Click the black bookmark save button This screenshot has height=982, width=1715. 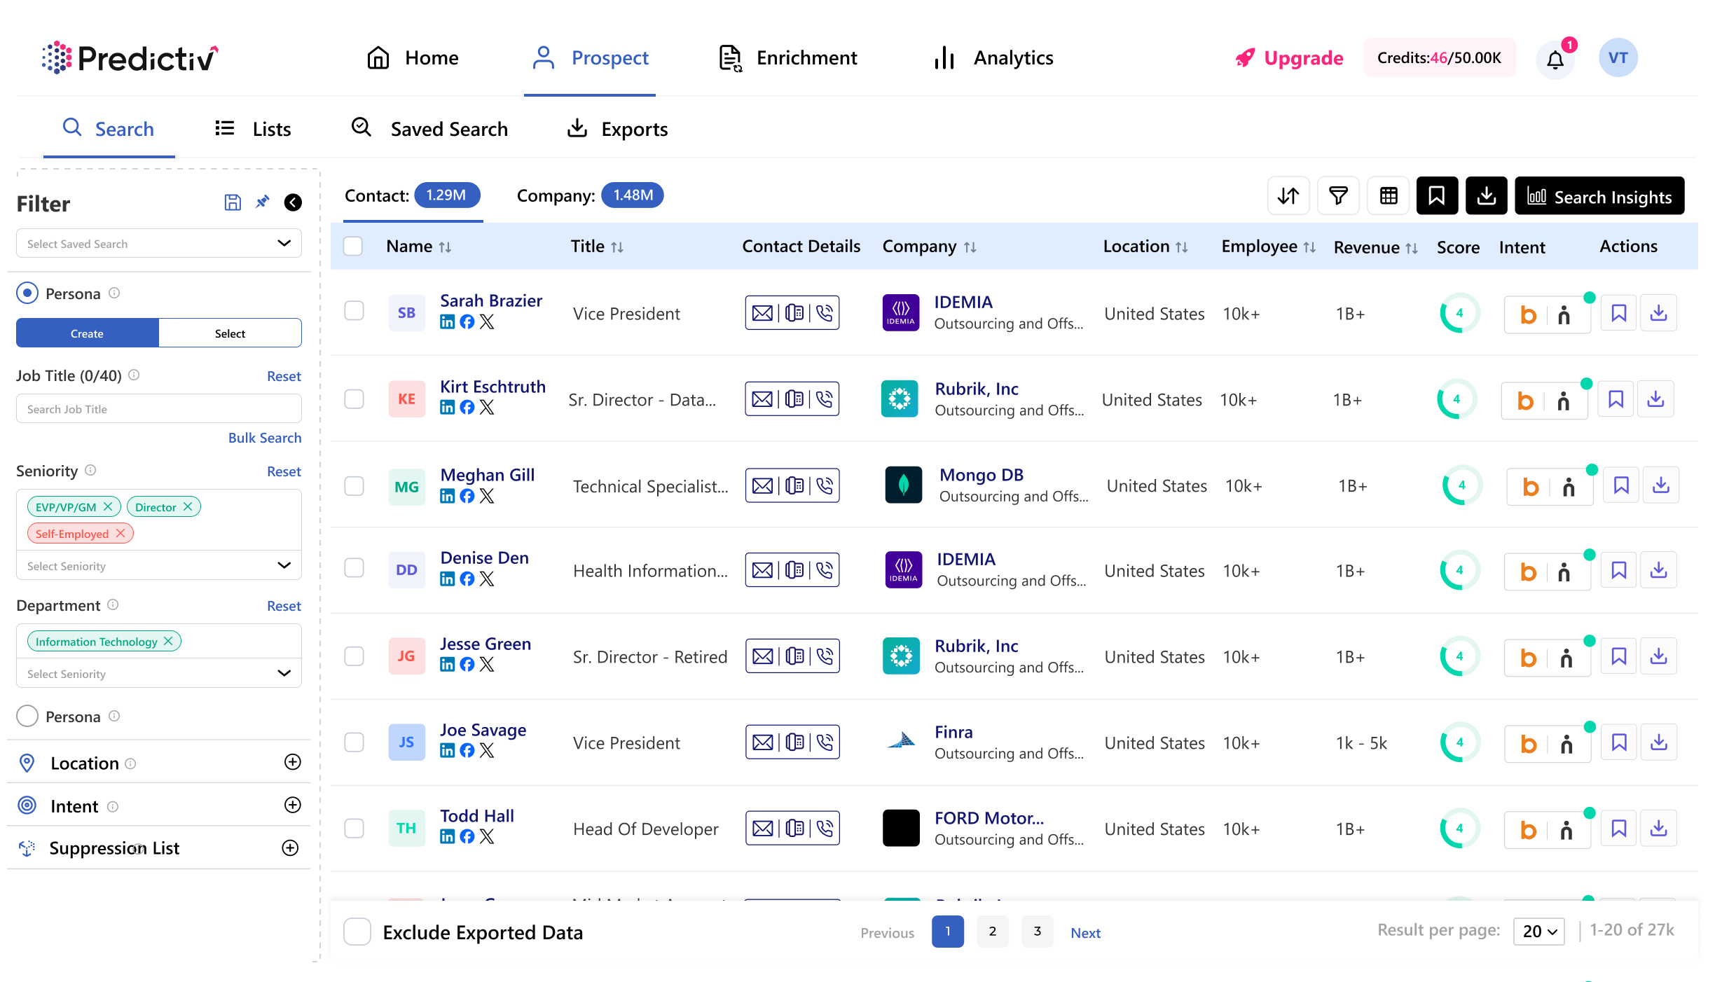(x=1437, y=196)
